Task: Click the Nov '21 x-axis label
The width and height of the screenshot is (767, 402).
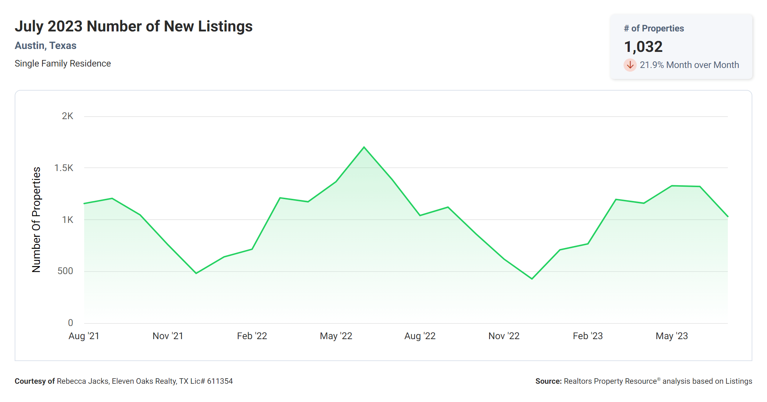Action: click(x=168, y=336)
